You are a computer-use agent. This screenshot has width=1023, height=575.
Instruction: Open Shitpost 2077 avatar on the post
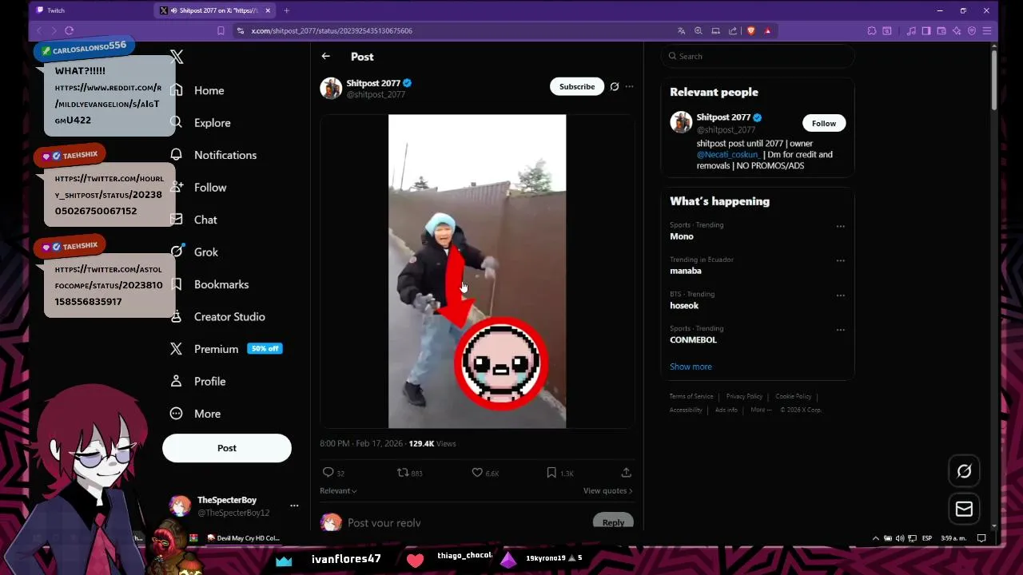[331, 88]
